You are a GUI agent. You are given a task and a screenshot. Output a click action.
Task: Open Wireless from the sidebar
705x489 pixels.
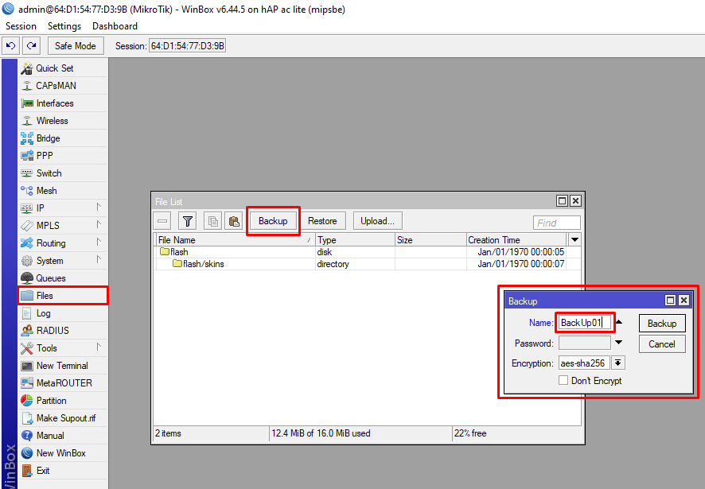52,121
